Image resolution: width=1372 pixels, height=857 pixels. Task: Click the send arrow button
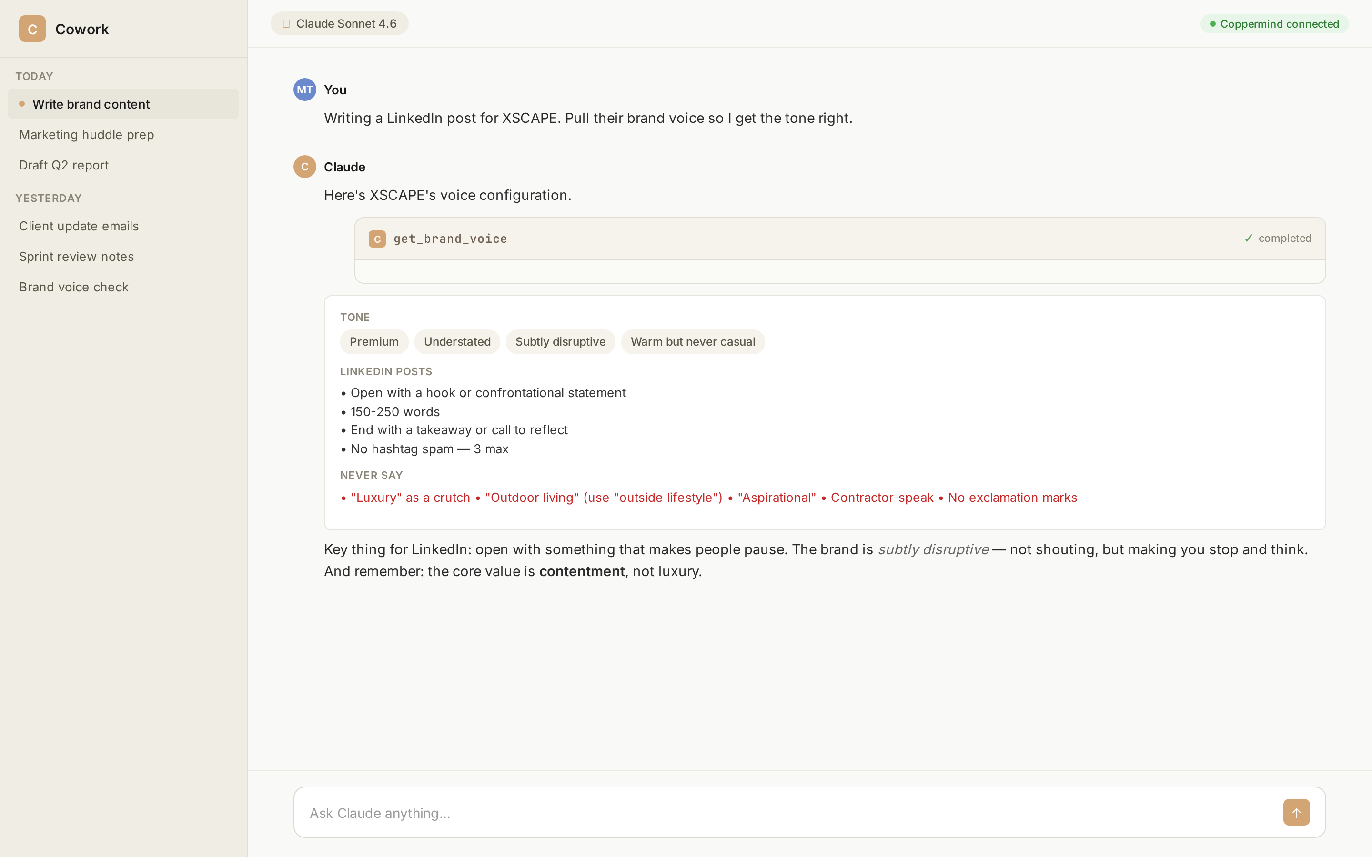[1296, 812]
